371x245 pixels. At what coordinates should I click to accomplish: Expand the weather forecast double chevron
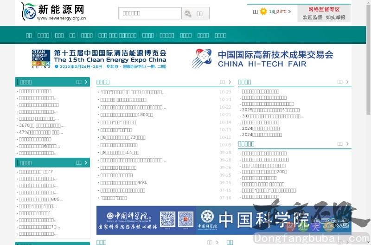(289, 11)
